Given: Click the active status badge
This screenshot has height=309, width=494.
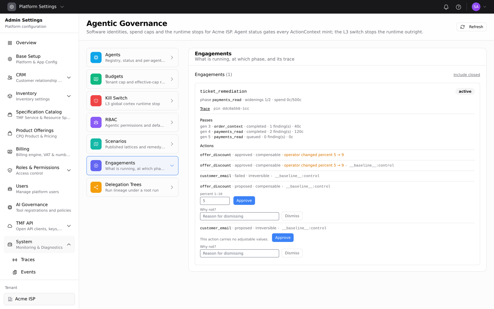Looking at the screenshot, I should 465,91.
